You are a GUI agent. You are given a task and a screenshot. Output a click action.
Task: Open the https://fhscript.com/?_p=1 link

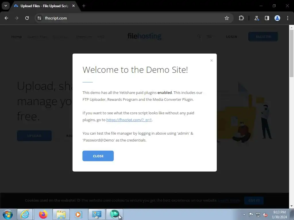[x=129, y=120]
